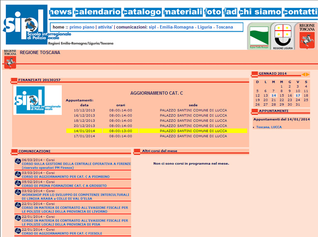
Task: Click the icon beside the Pisa course communication
Action: (x=18, y=218)
